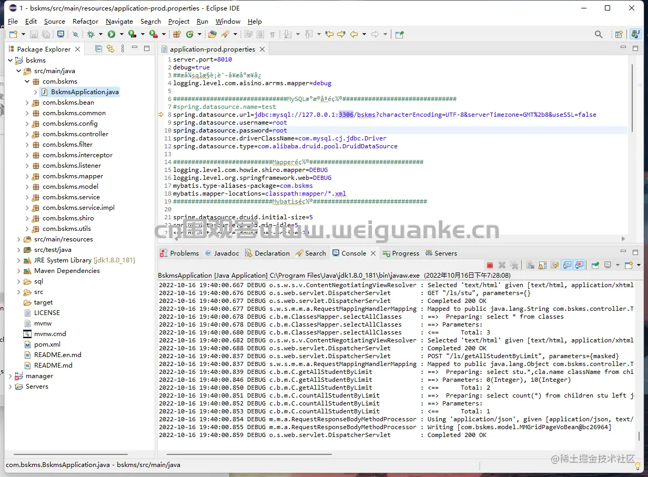Toggle Skip All Breakpoints icon
This screenshot has height=477, width=648.
point(75,34)
